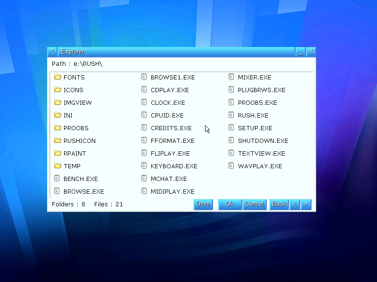The width and height of the screenshot is (377, 282).
Task: Click the Explorer title bar text
Action: pyautogui.click(x=73, y=52)
